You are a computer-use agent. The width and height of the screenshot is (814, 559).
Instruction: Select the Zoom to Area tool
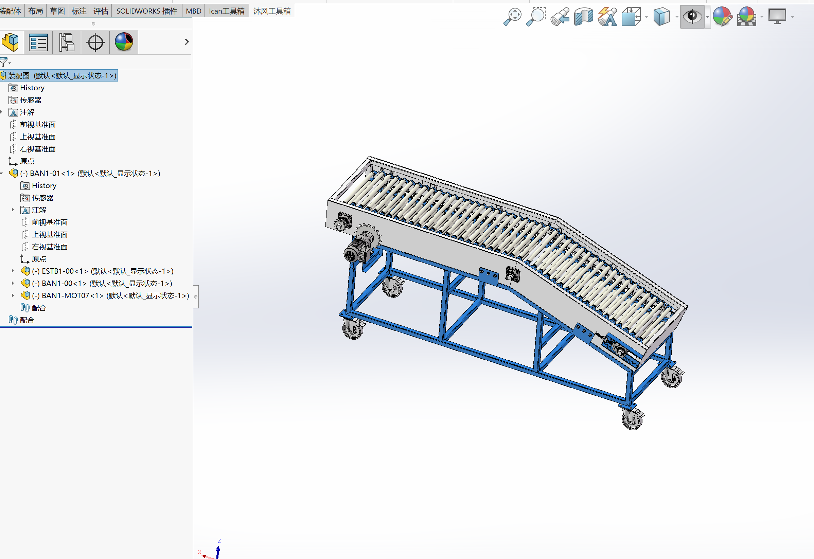536,16
